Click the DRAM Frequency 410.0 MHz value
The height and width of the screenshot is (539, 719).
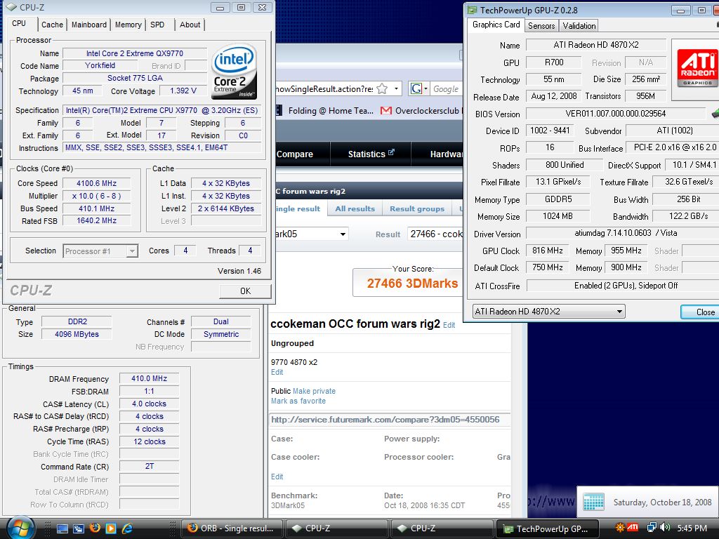(149, 378)
